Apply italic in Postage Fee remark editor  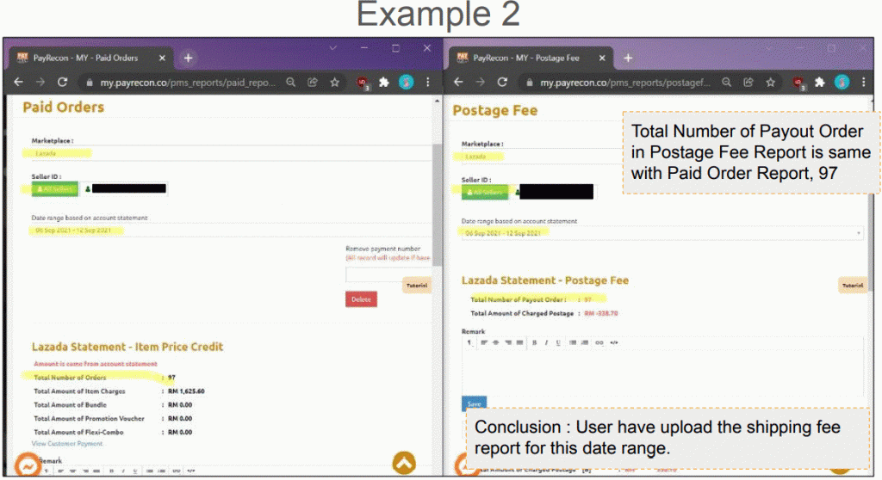546,342
